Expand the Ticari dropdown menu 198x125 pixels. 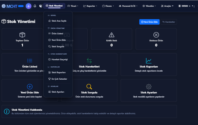click(x=73, y=6)
